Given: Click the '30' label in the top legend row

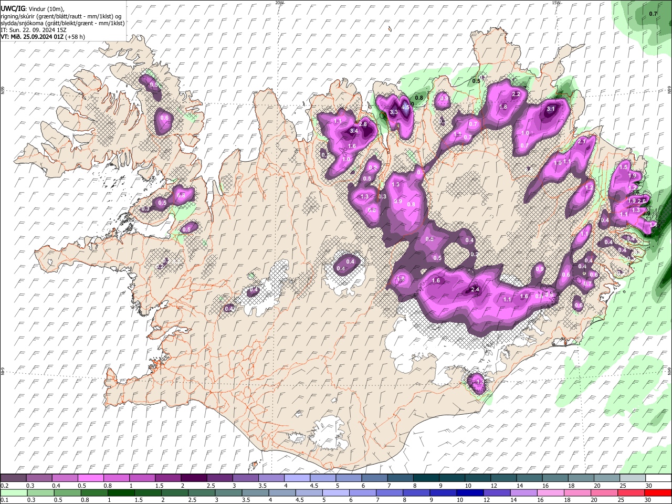Looking at the screenshot, I should (648, 486).
